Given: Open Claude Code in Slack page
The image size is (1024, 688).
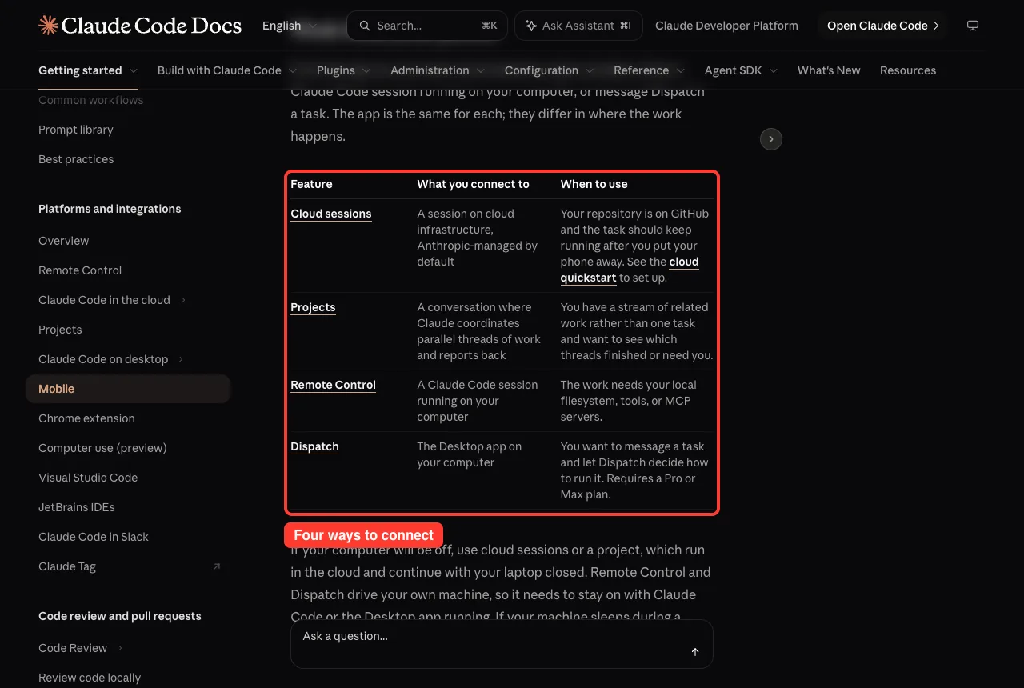Looking at the screenshot, I should [x=94, y=537].
